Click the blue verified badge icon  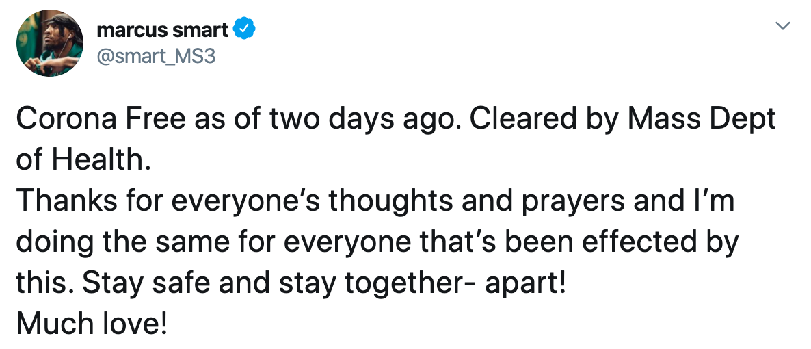click(245, 29)
